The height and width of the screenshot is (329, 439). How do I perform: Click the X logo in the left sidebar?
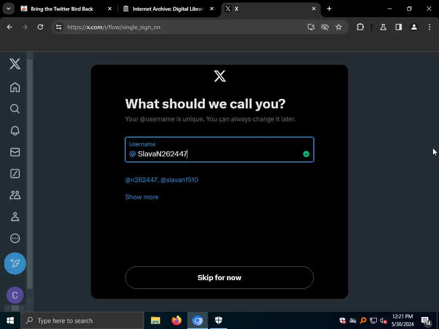[15, 64]
